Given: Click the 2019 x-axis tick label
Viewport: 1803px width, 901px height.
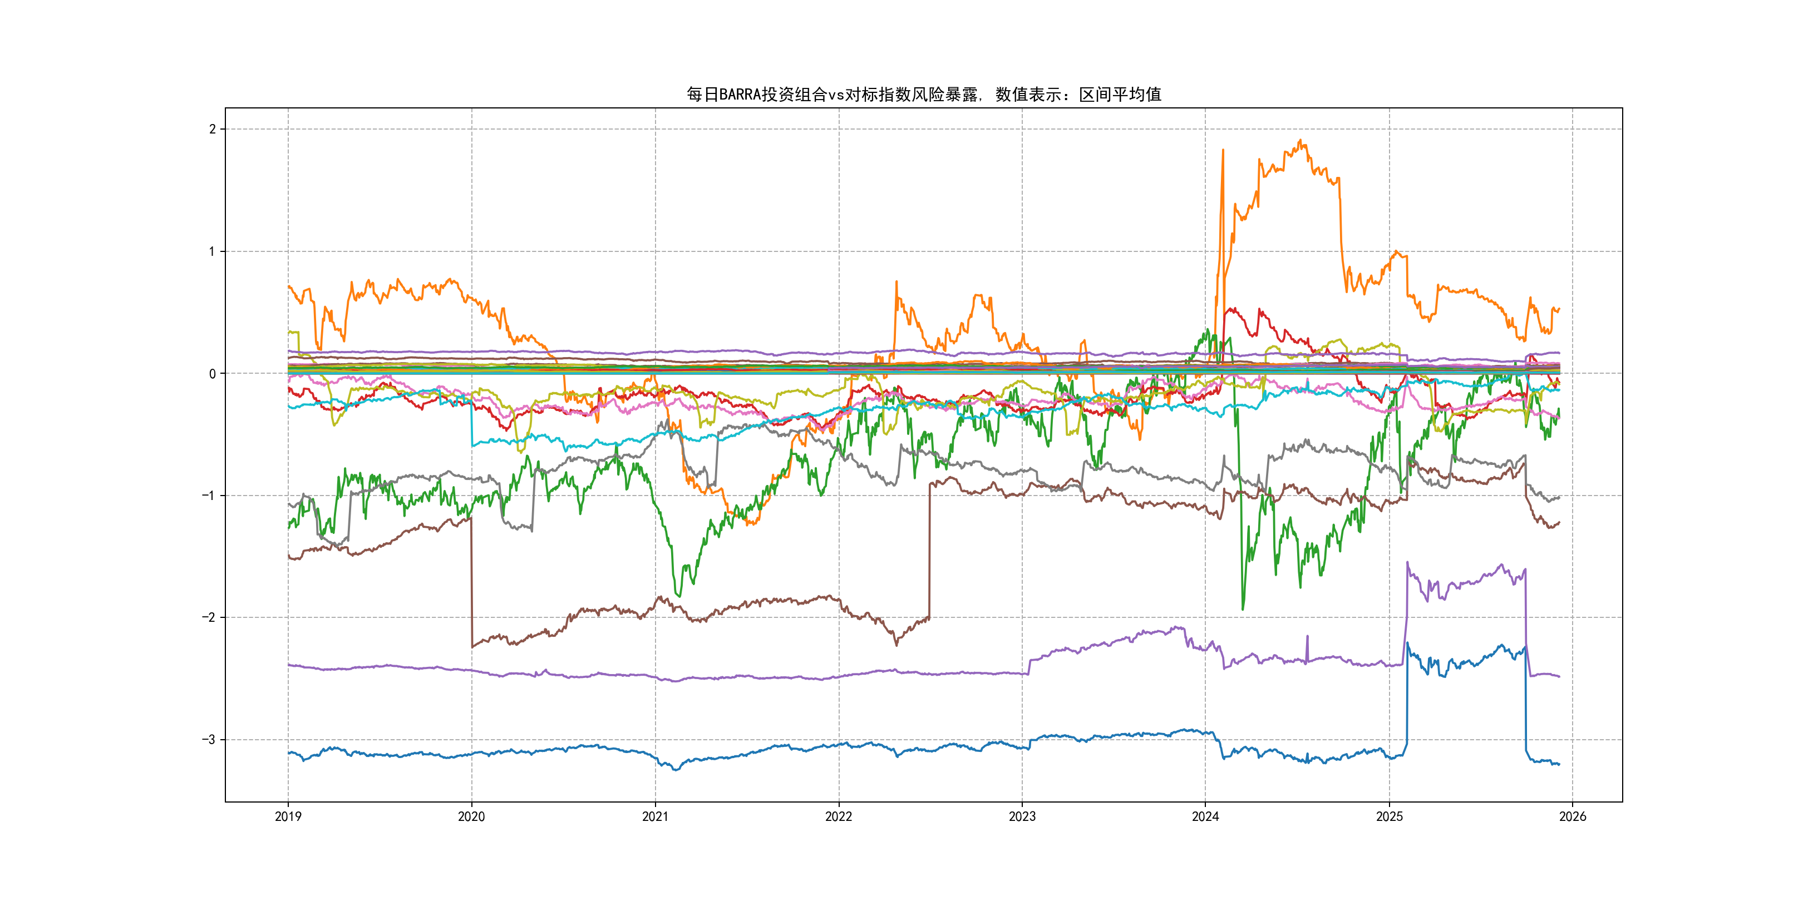Looking at the screenshot, I should [288, 816].
